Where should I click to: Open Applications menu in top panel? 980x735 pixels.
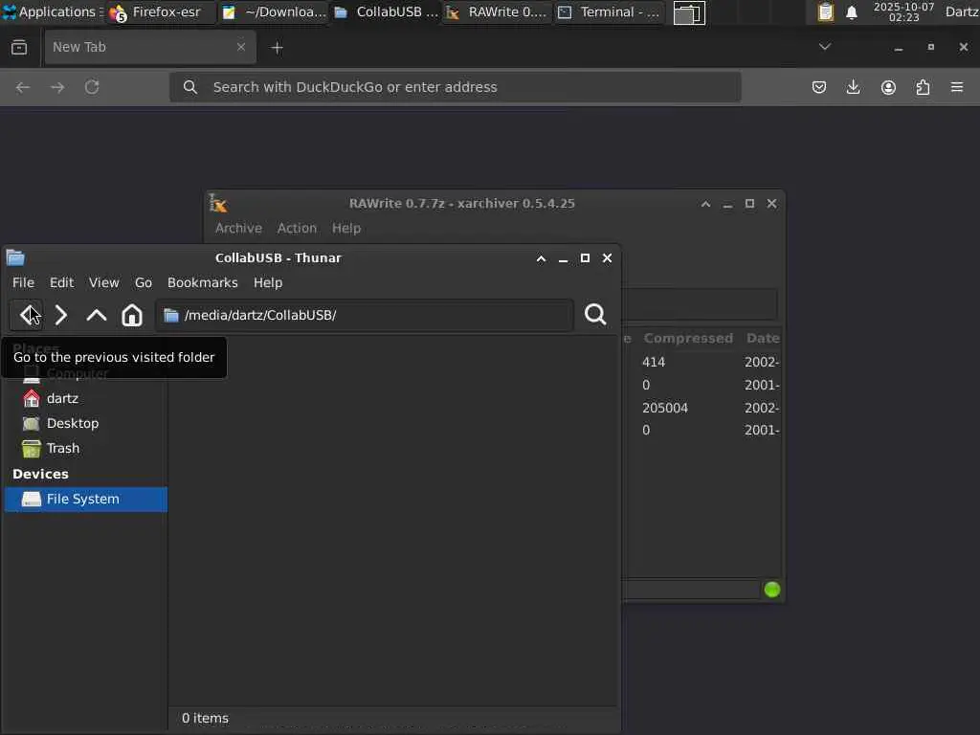tap(53, 11)
